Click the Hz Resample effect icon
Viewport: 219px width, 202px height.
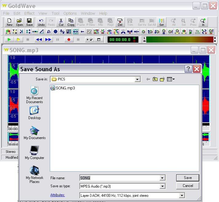pos(197,32)
